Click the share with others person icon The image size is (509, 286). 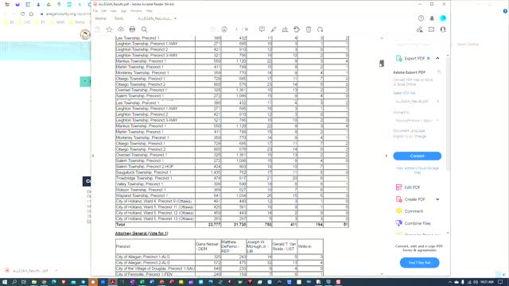443,29
